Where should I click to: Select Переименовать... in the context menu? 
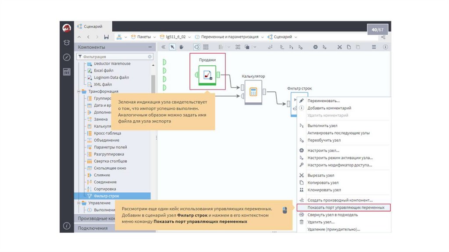coord(323,101)
